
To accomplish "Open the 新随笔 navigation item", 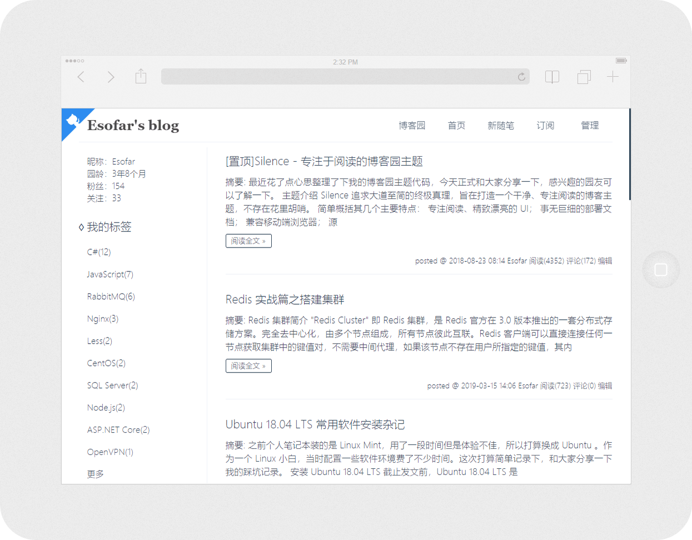I will 501,126.
